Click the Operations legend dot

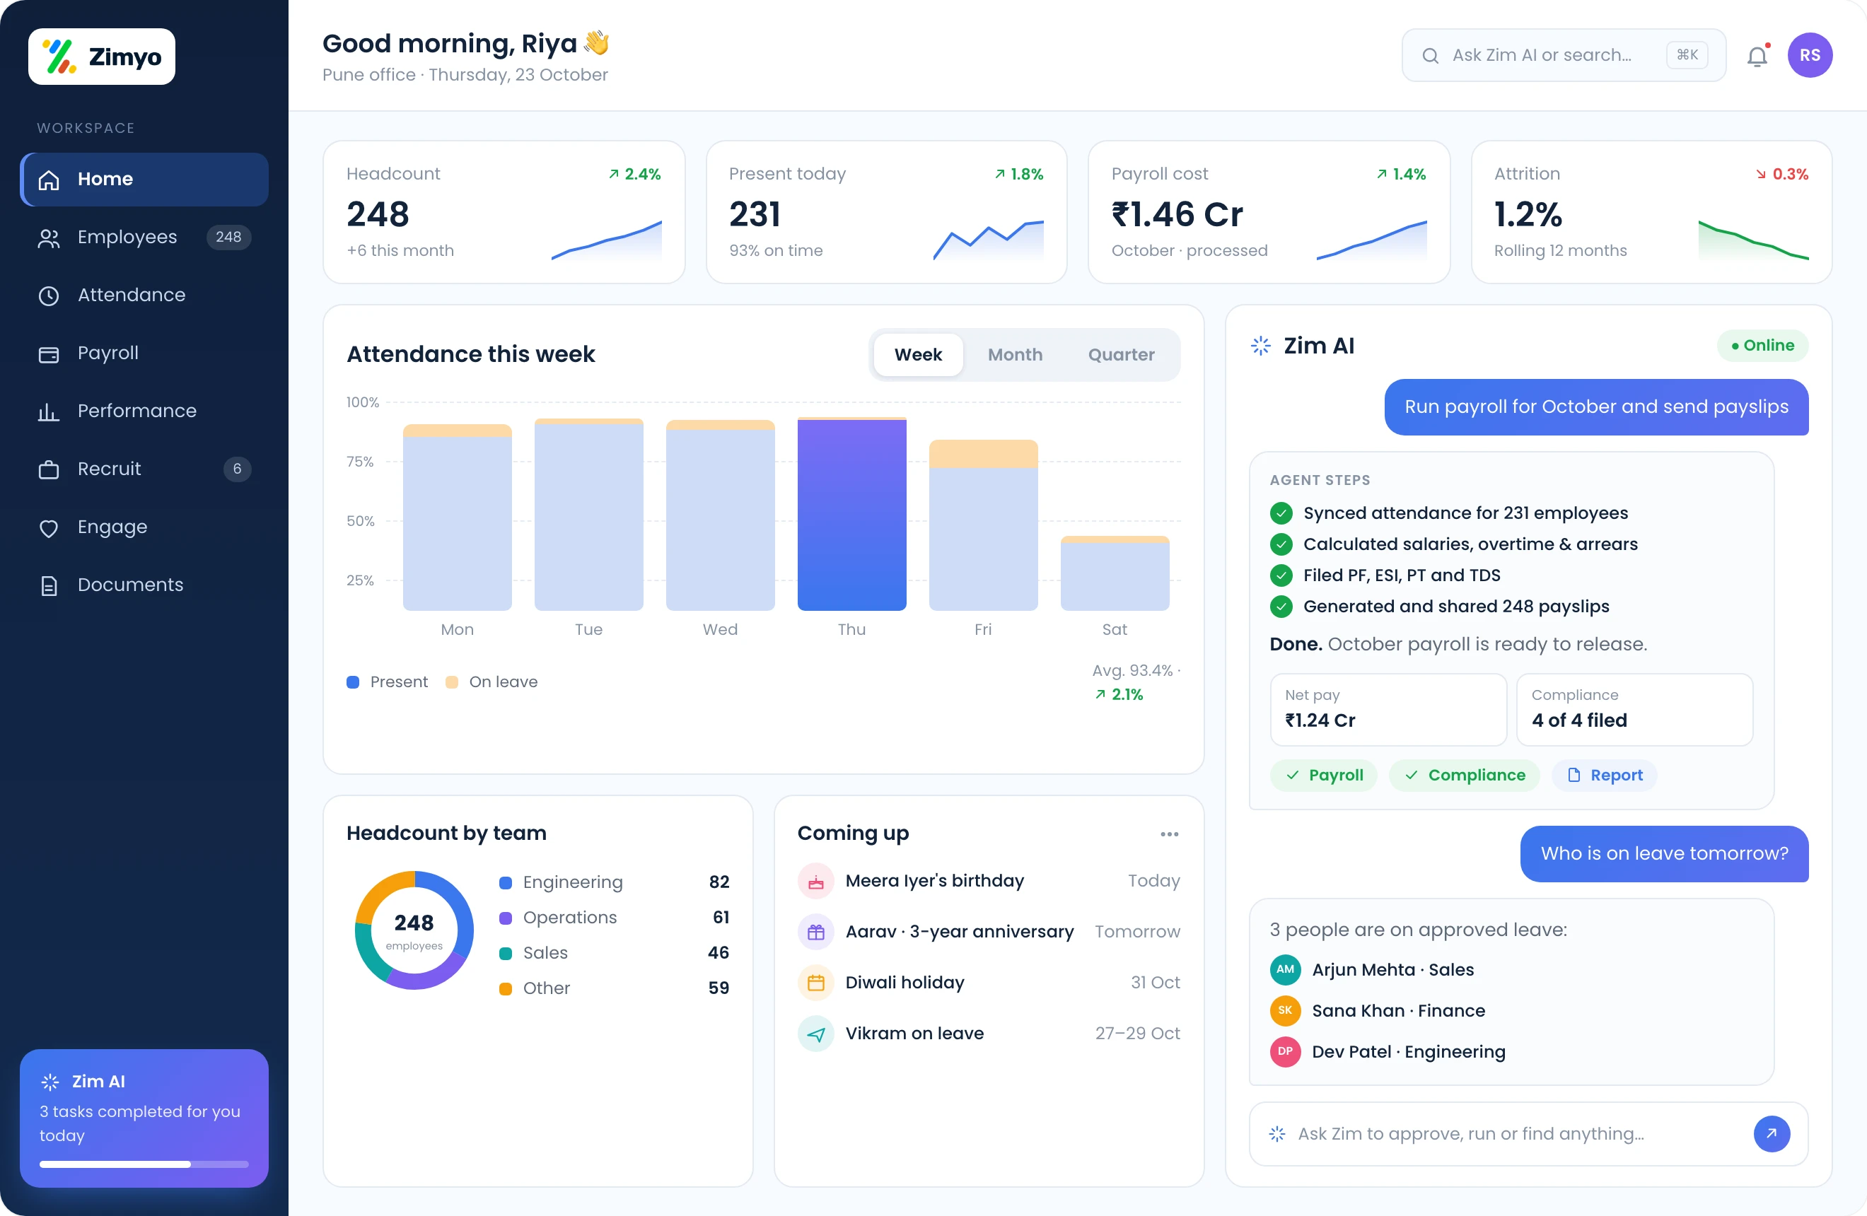pos(506,919)
